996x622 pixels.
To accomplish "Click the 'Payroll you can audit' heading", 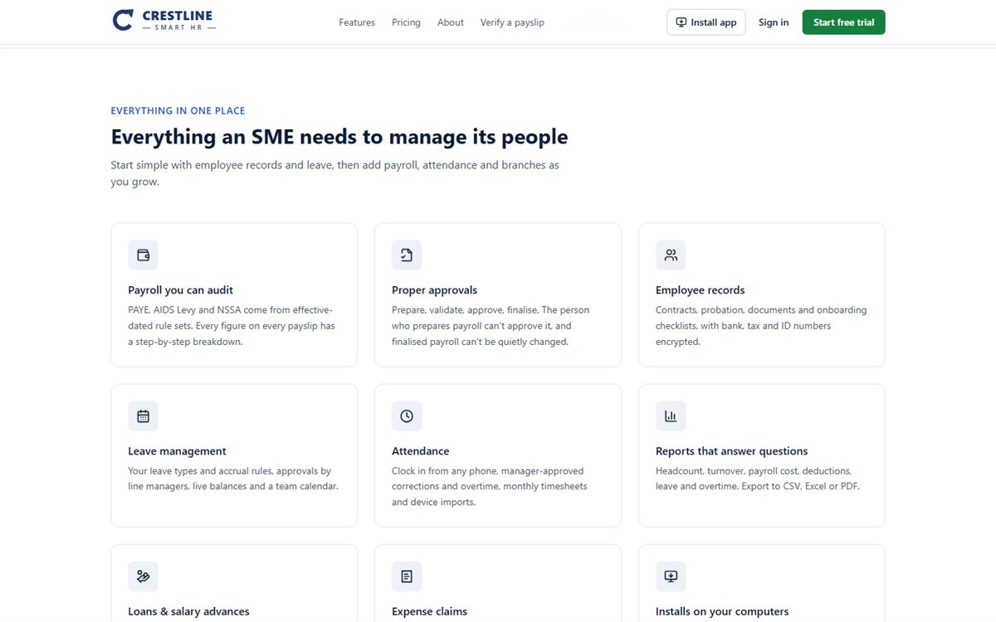I will point(180,290).
